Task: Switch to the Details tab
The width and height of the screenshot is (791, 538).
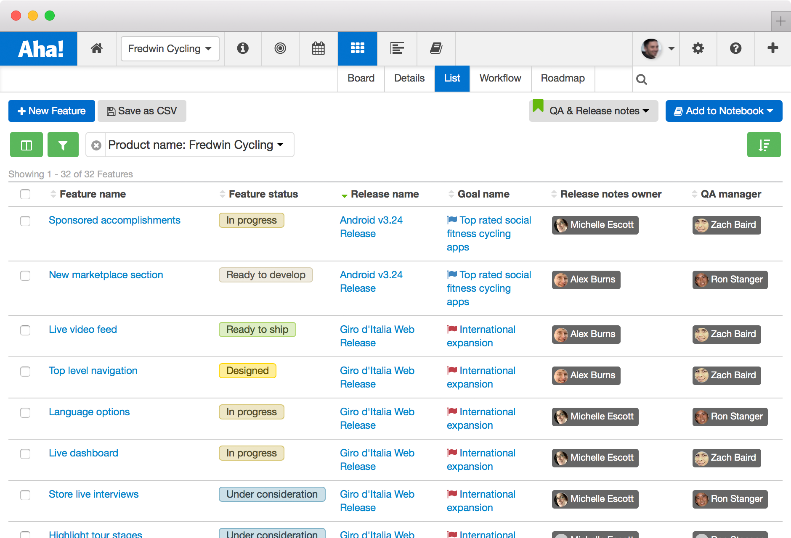Action: coord(409,78)
